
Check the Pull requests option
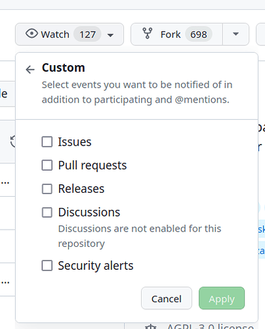[x=47, y=165]
